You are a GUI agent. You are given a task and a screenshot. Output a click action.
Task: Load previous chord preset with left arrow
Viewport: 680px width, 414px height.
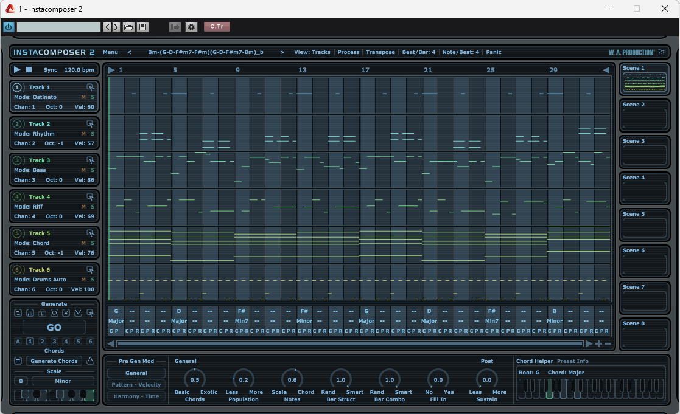coord(129,52)
